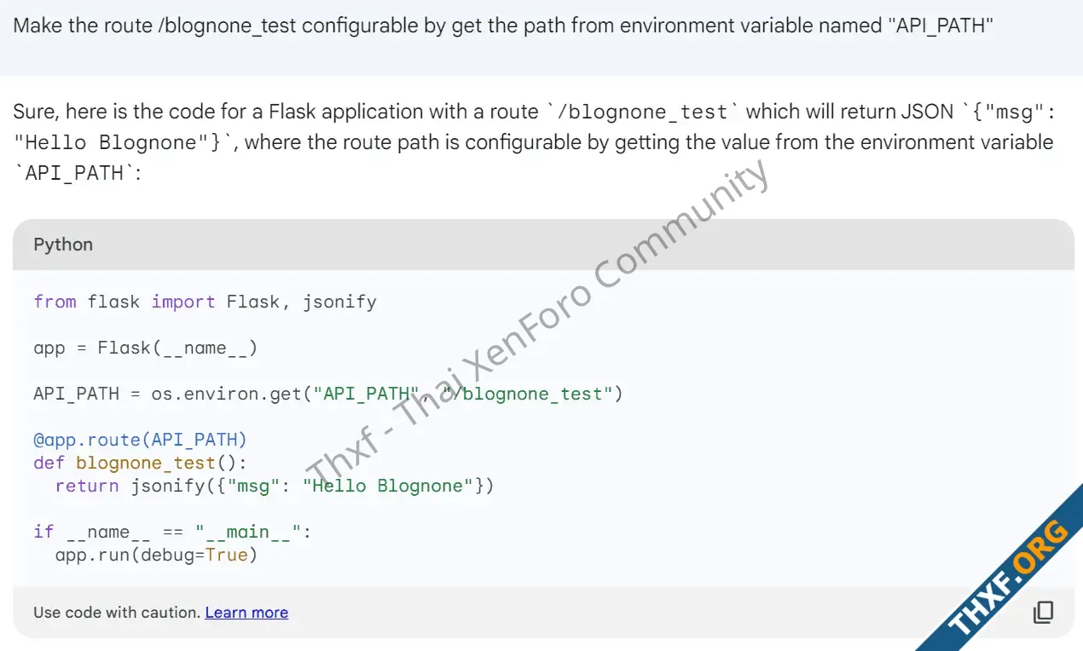Click the 'if __name__ == "__main__":' line
Image resolution: width=1083 pixels, height=651 pixels.
[x=172, y=532]
